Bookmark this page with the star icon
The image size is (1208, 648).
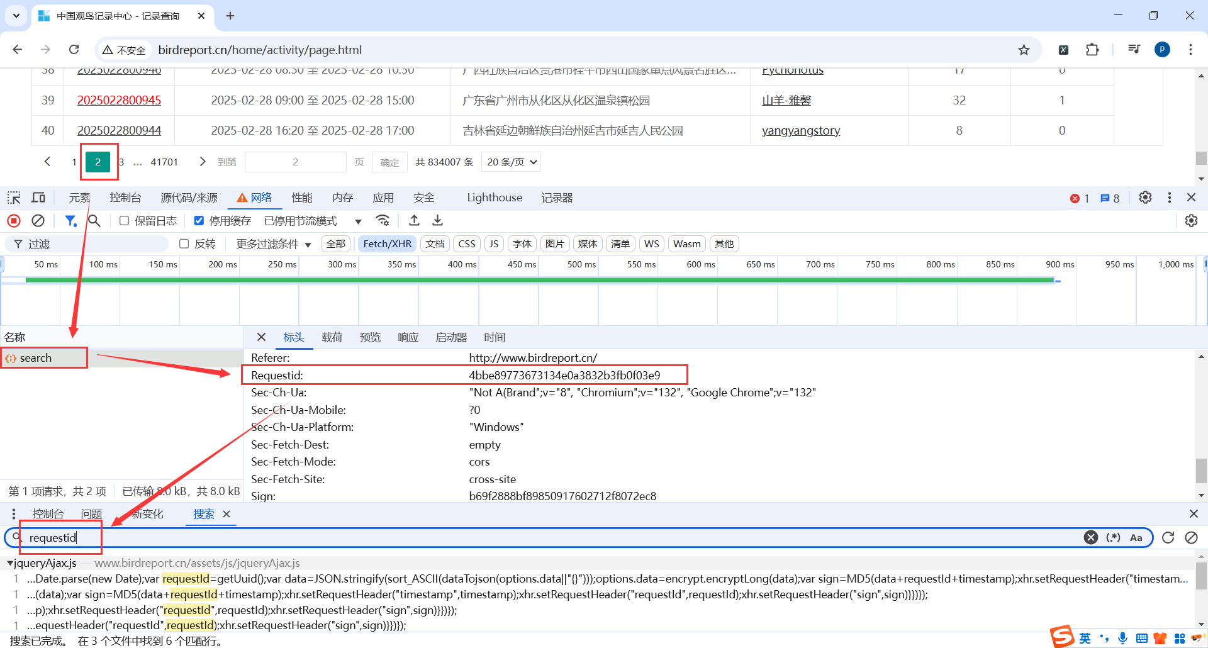coord(1024,50)
